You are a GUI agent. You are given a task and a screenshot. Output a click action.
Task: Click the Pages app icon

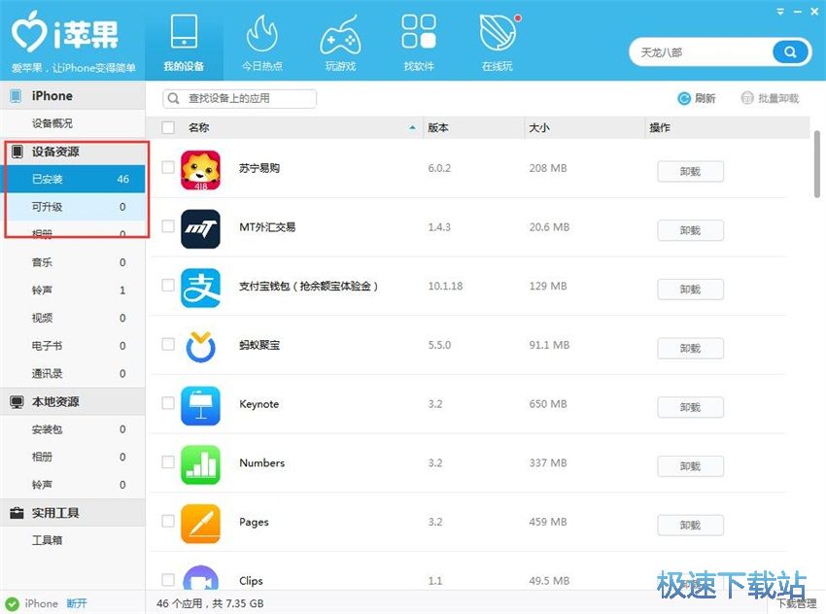[201, 524]
